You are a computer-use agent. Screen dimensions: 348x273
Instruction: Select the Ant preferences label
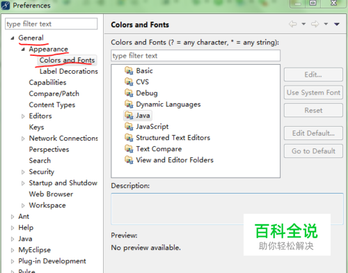coord(24,217)
